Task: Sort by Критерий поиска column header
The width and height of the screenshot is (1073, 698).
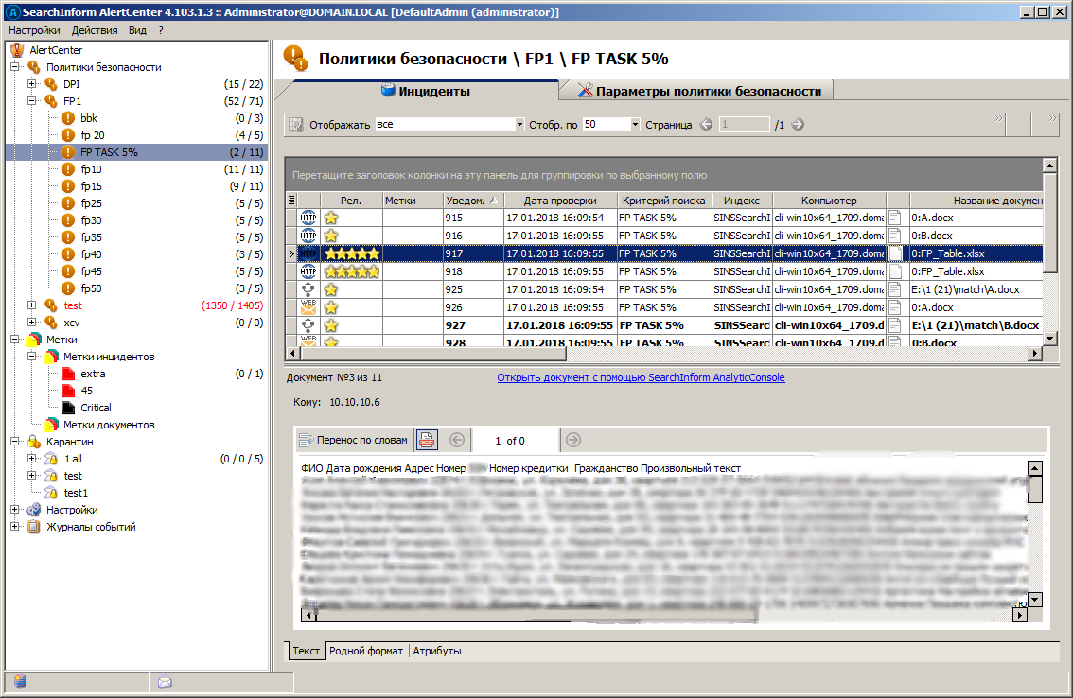Action: click(x=664, y=201)
